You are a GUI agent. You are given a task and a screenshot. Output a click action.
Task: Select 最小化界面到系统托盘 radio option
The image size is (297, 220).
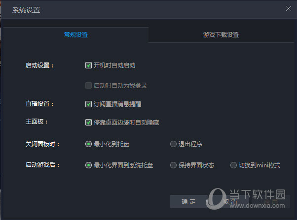[x=88, y=165]
